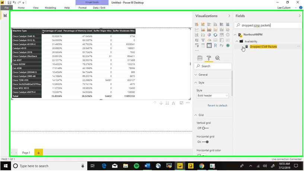The image size is (304, 171).
Task: Click the Save icon in the title bar
Action: 9,3
